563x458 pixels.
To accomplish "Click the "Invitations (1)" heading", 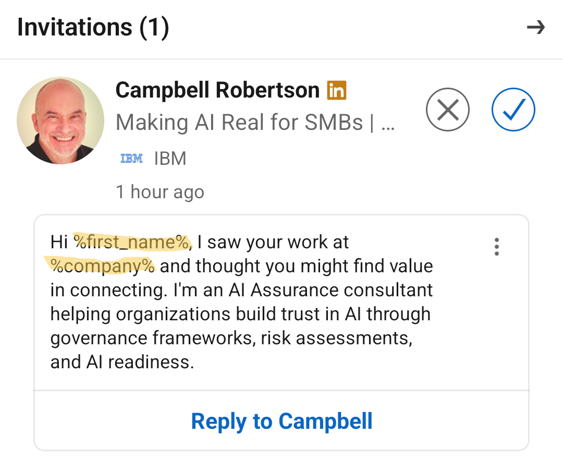I will [x=93, y=27].
